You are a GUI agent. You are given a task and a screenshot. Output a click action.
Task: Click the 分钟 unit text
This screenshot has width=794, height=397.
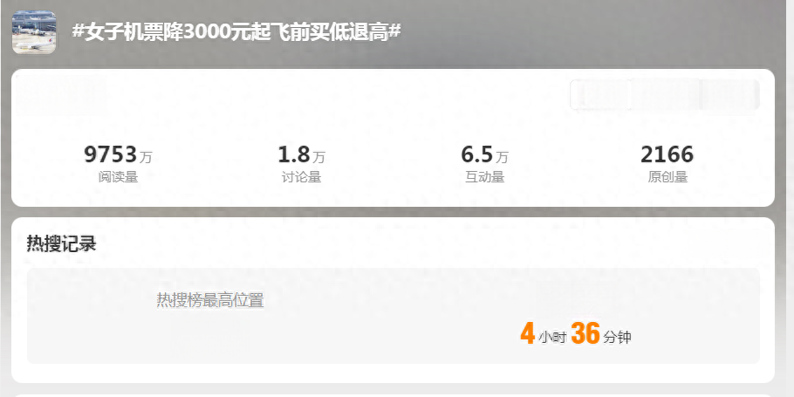[x=617, y=338]
